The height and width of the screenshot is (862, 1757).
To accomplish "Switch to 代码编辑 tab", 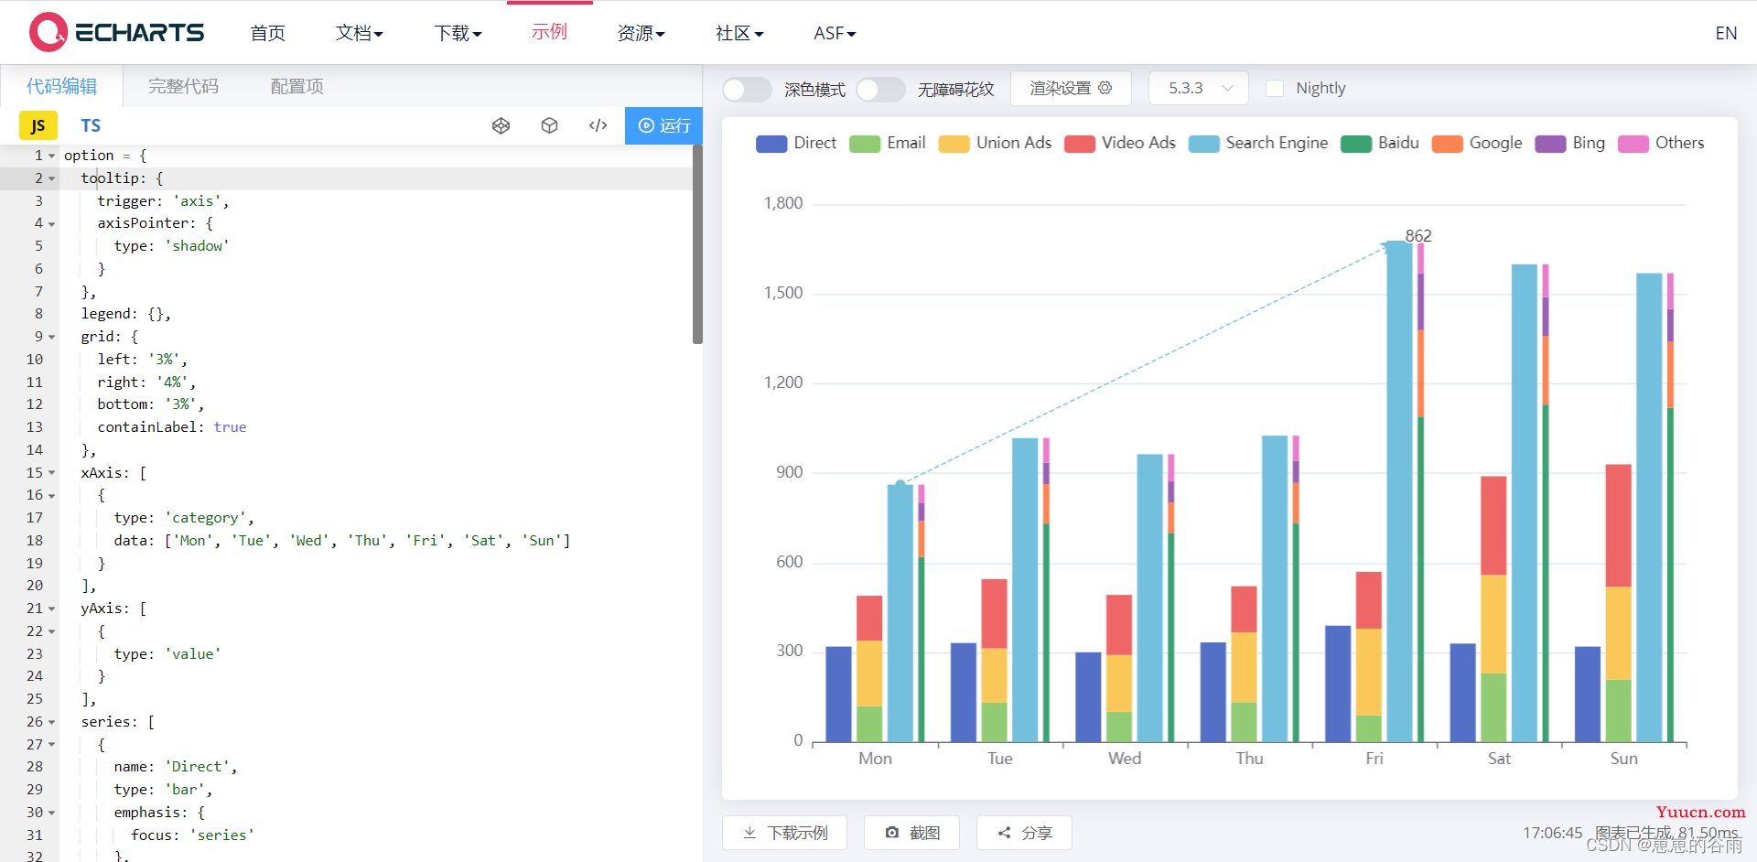I will (61, 86).
